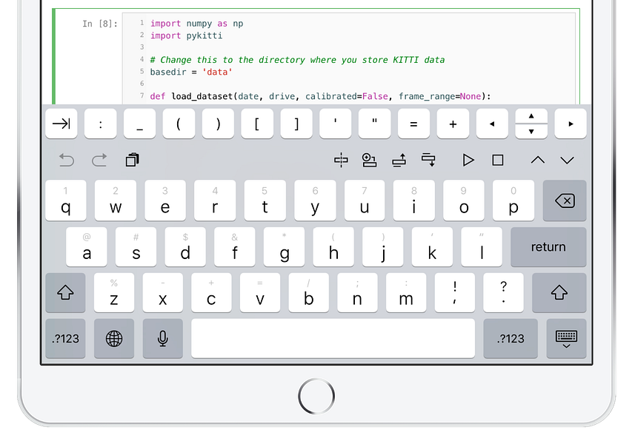Image resolution: width=635 pixels, height=444 pixels.
Task: Tap the a key
Action: coord(87,246)
